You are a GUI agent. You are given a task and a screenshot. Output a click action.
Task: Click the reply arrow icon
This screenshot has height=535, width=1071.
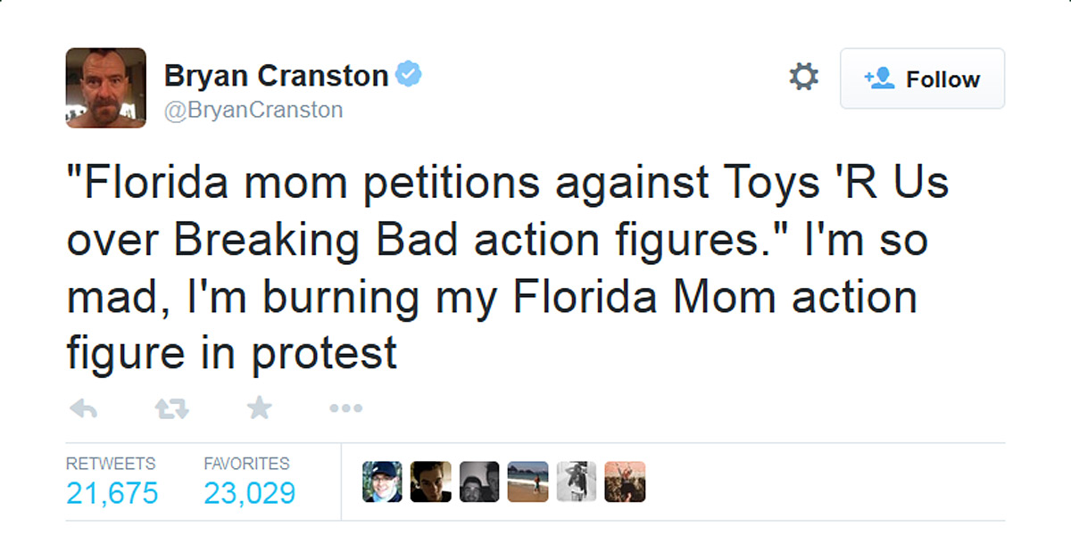[83, 409]
